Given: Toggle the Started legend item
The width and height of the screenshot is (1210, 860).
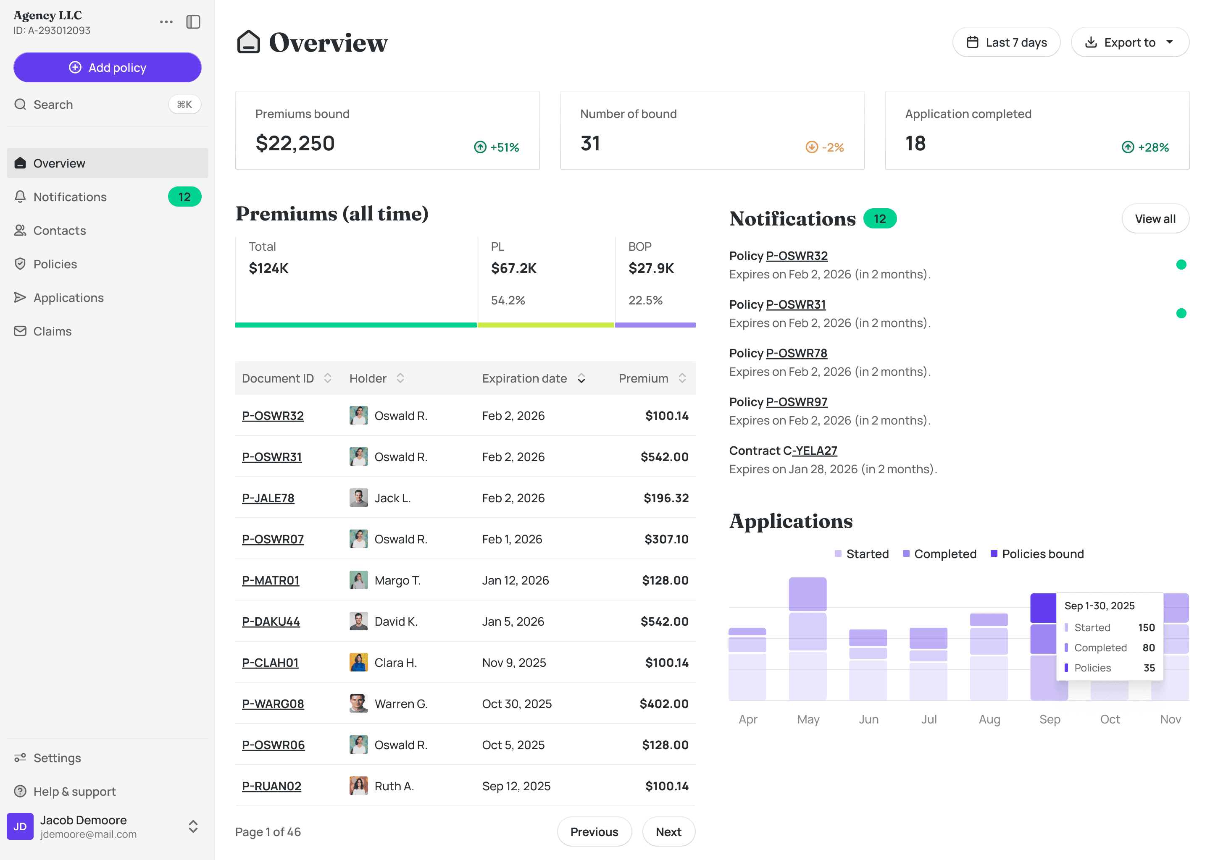Looking at the screenshot, I should pos(861,553).
